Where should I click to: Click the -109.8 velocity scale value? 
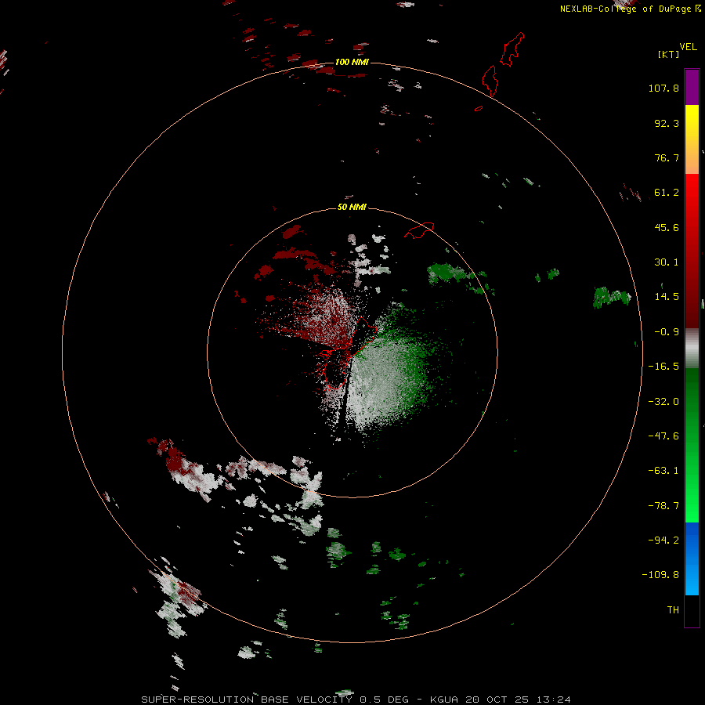660,575
